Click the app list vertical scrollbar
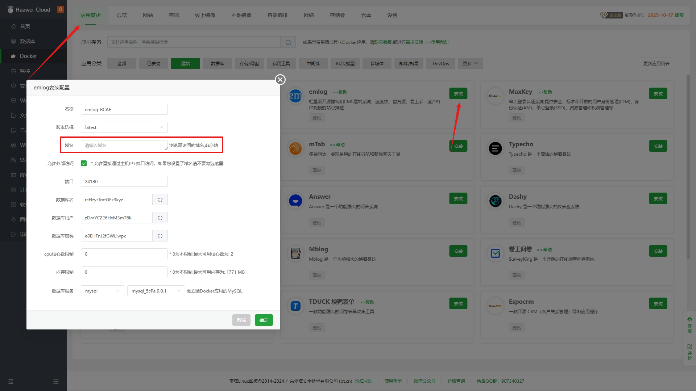Image resolution: width=696 pixels, height=391 pixels. tap(688, 167)
